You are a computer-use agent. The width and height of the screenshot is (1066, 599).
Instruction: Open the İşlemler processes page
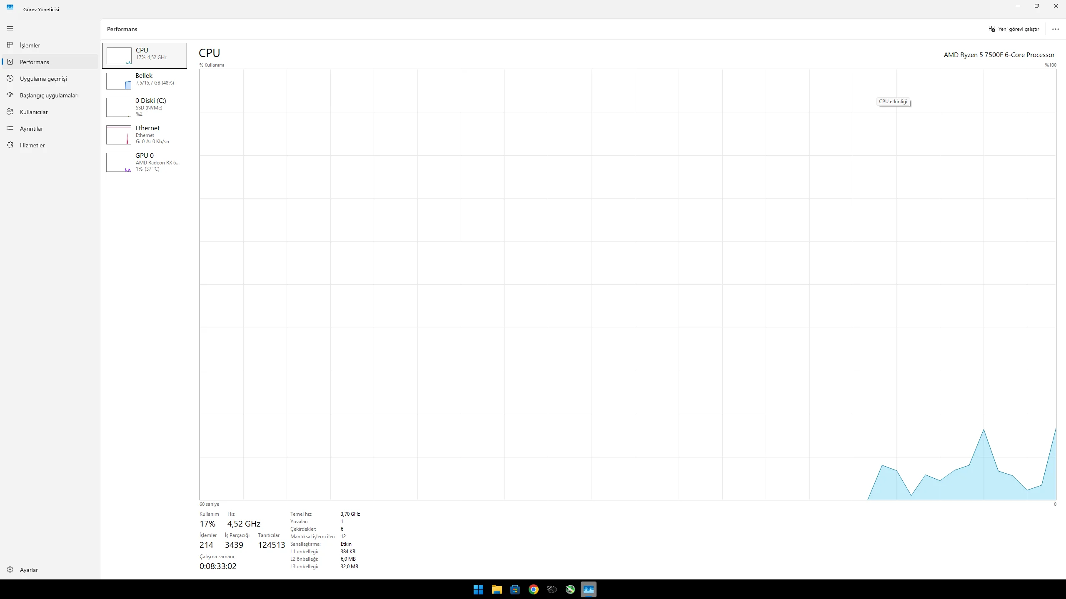click(30, 45)
